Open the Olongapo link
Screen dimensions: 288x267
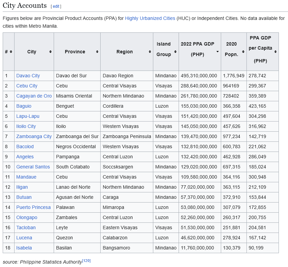[x=27, y=217]
